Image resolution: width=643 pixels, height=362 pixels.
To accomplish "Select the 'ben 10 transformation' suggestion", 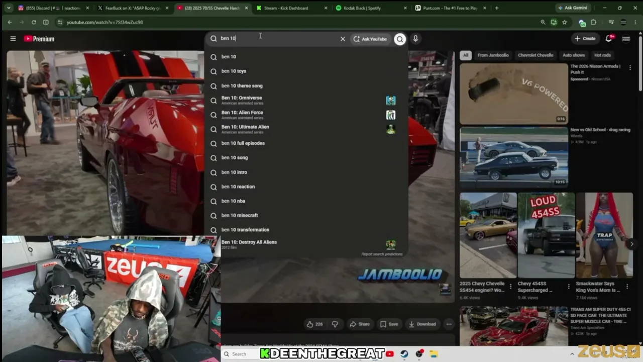I will [306, 230].
